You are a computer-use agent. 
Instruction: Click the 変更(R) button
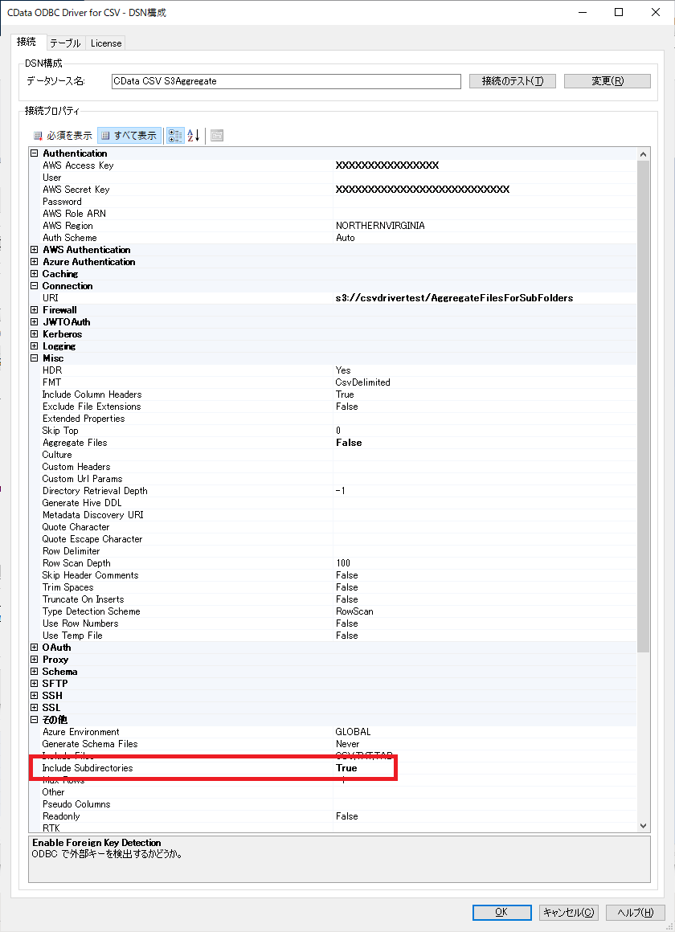click(607, 81)
